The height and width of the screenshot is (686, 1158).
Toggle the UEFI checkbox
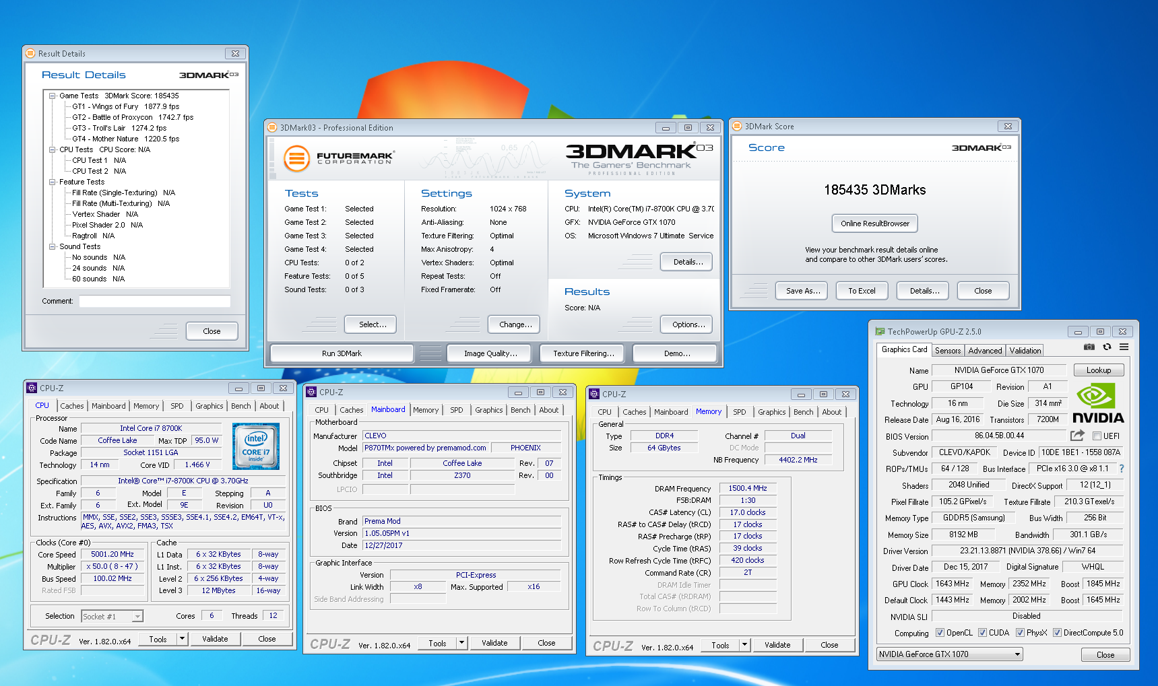[x=1097, y=436]
